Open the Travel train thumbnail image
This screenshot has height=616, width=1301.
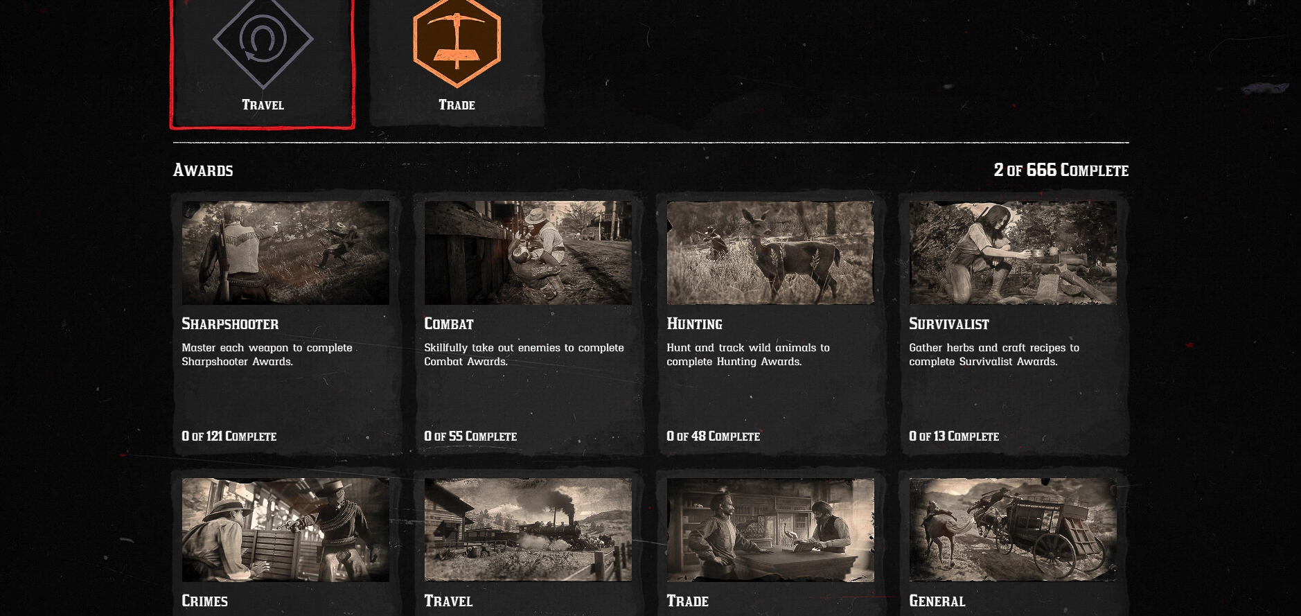pos(528,530)
